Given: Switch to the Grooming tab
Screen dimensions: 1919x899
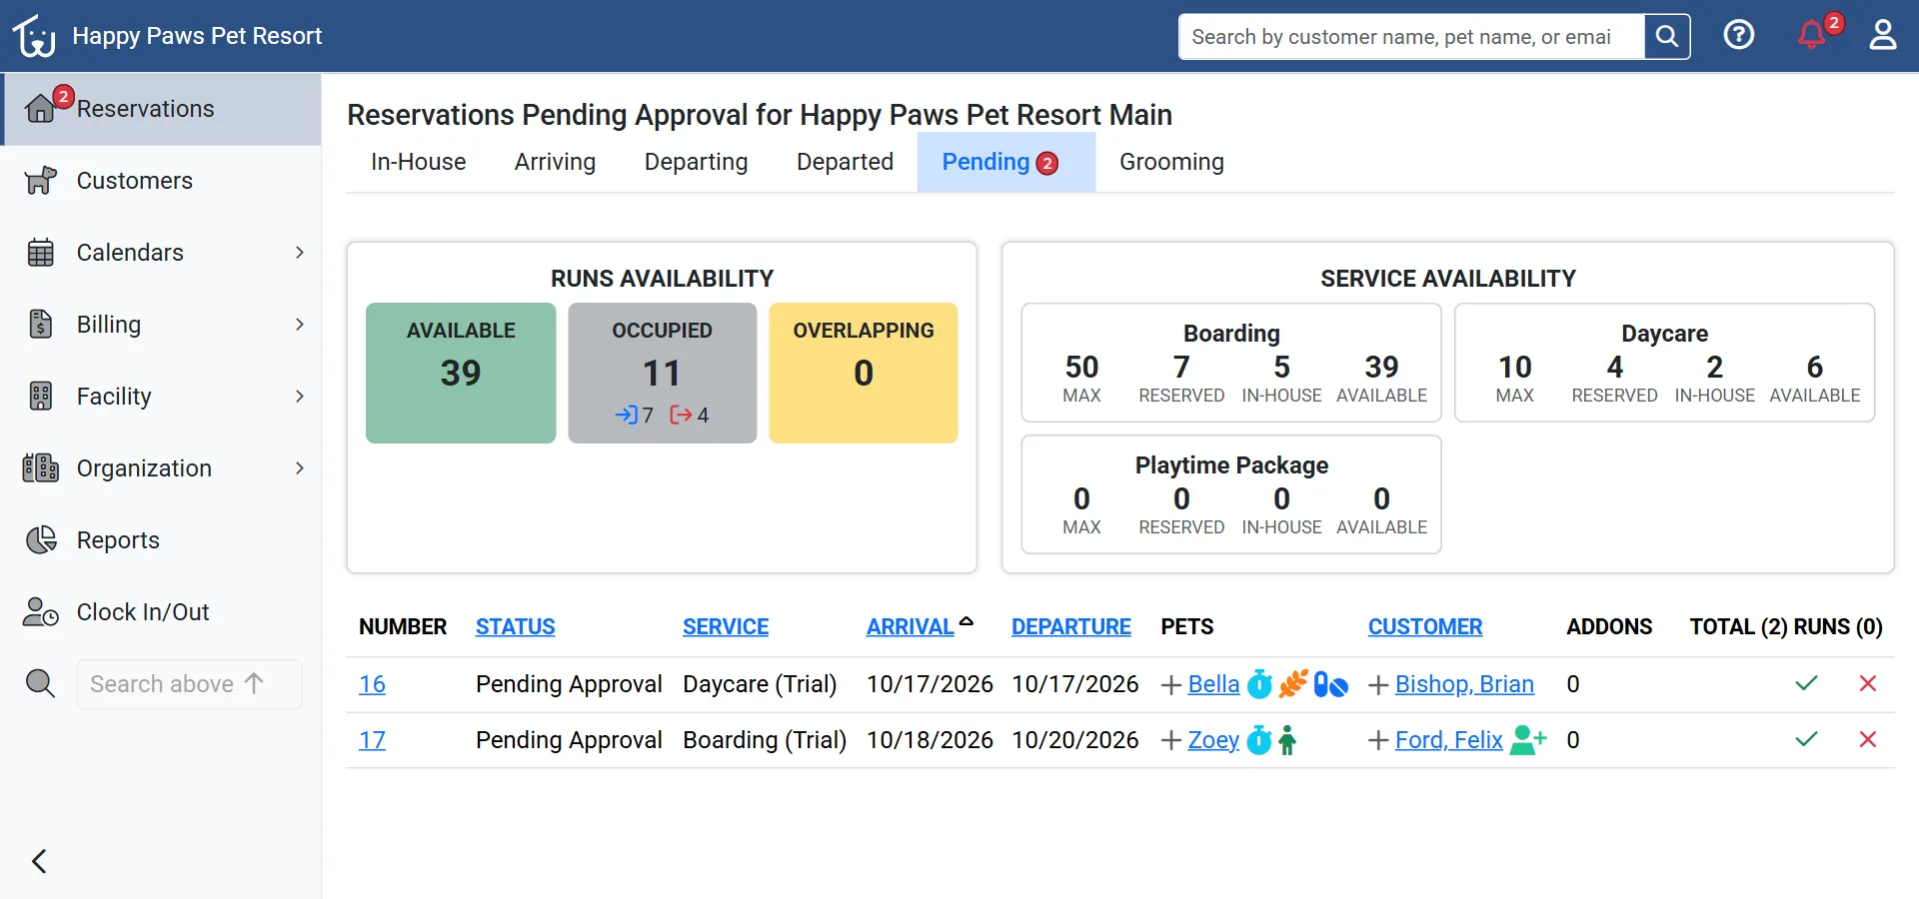Looking at the screenshot, I should (1171, 162).
